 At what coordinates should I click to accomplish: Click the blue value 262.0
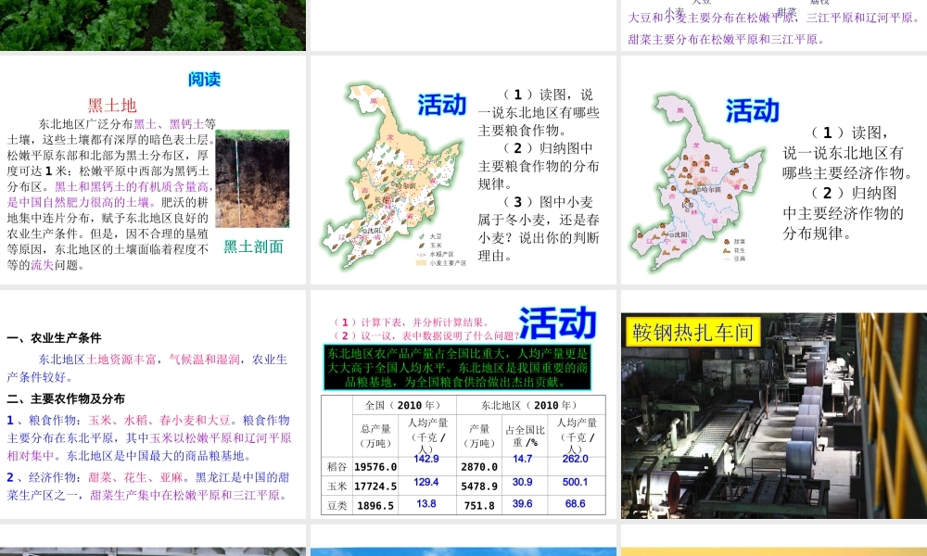coord(576,459)
